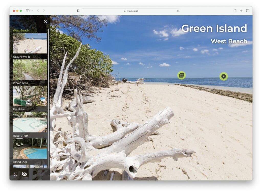Click the Island Pier label

[x=20, y=162]
